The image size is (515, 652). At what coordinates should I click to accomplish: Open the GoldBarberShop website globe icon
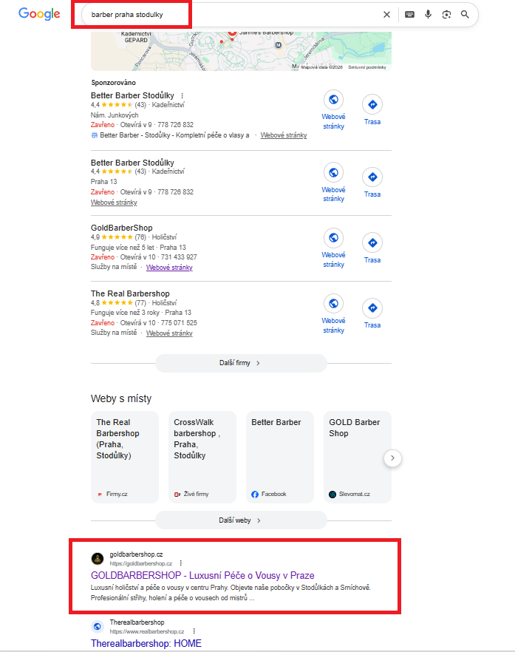(x=333, y=238)
